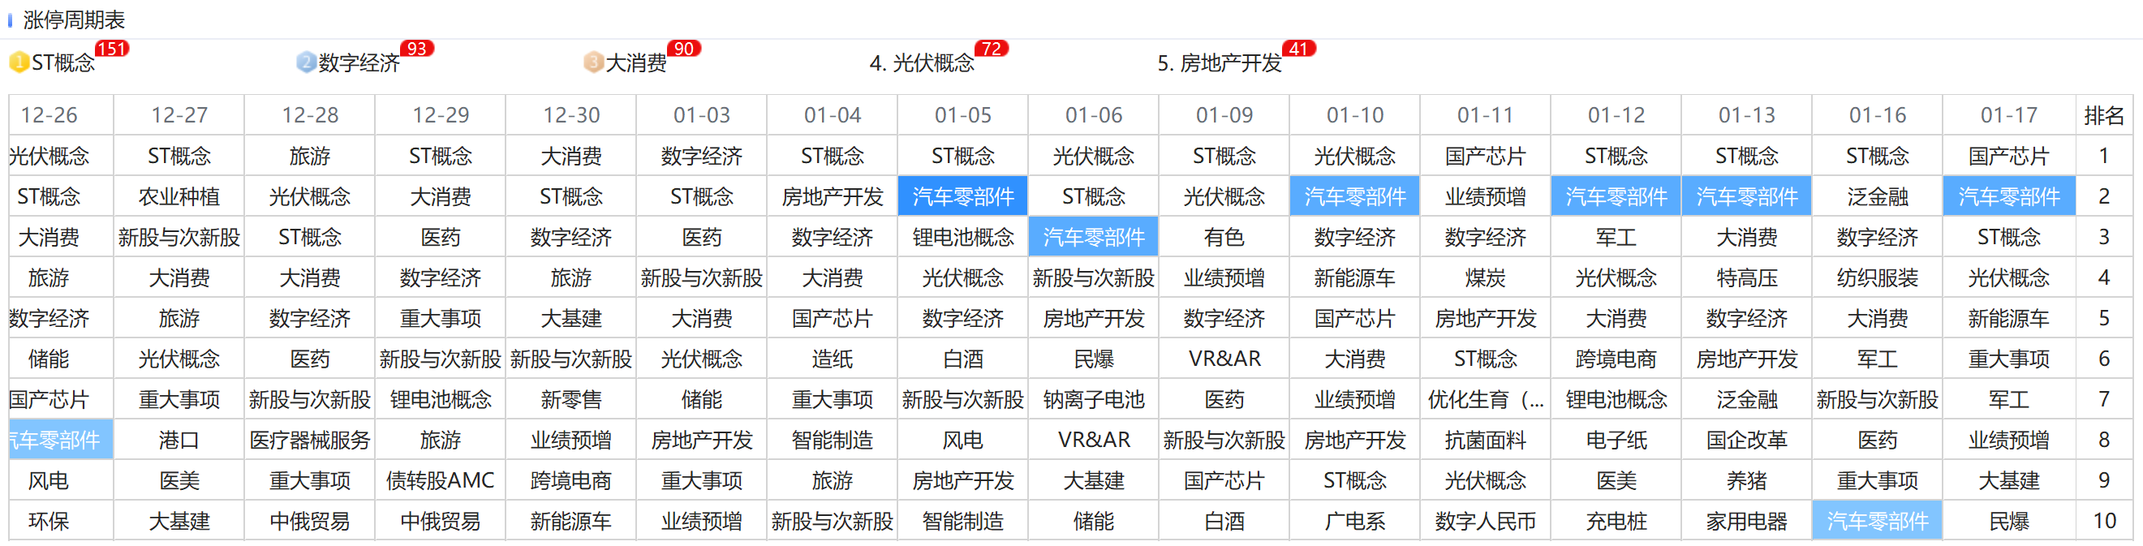Click the 纺织服装 cell

pos(1877,278)
